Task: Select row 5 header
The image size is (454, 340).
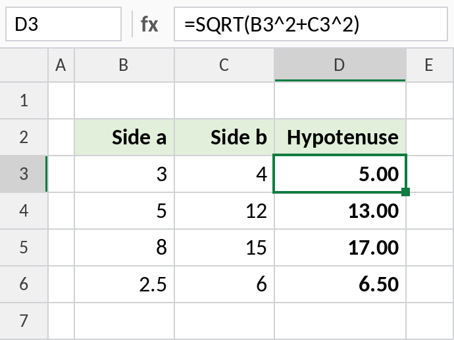Action: pos(24,247)
